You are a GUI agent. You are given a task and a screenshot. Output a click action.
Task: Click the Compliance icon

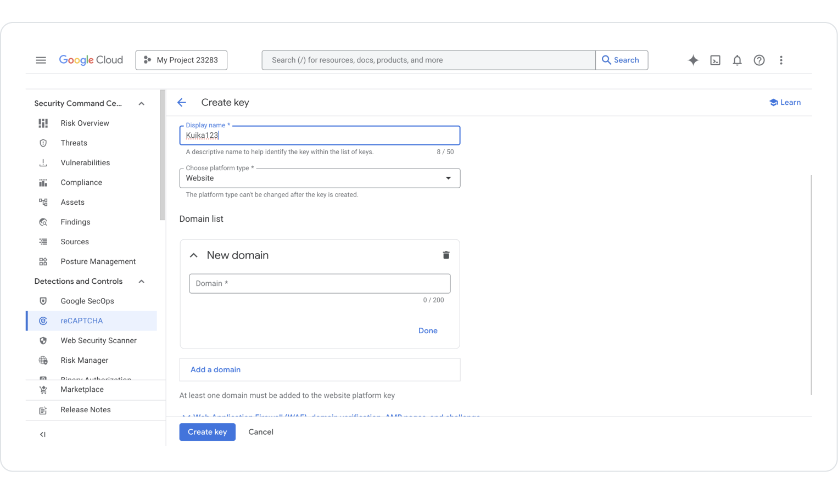[x=43, y=183]
